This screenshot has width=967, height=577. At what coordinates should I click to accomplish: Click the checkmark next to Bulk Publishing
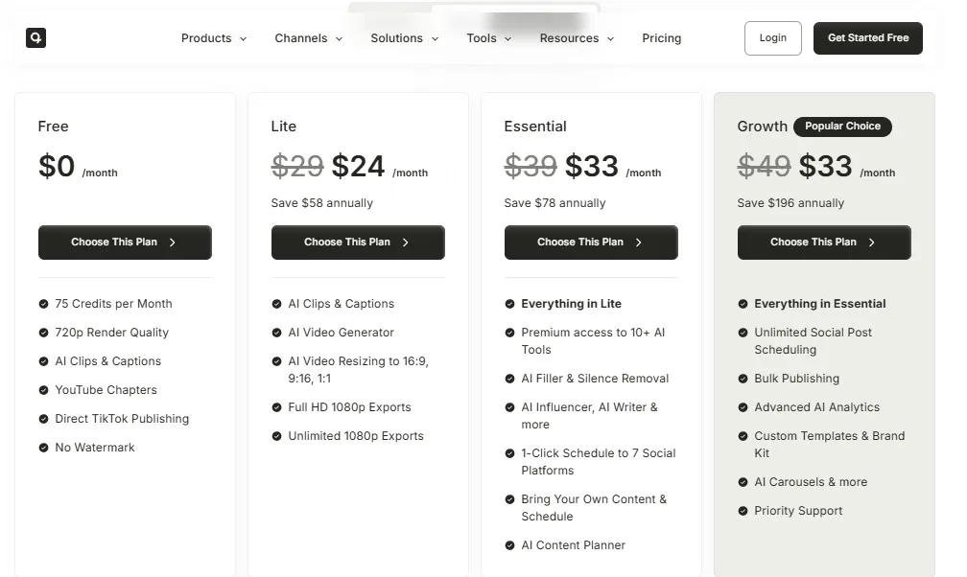[x=742, y=379]
